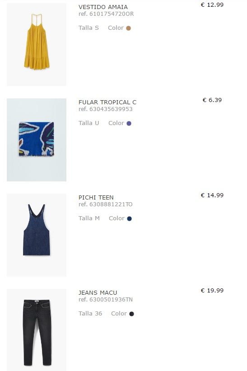Click the Talla 36 size label

[x=90, y=314]
